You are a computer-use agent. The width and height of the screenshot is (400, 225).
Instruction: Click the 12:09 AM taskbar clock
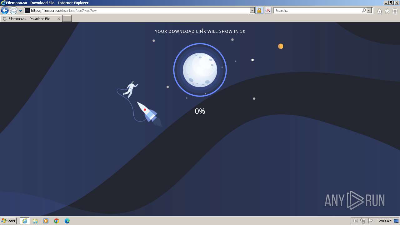[384, 221]
